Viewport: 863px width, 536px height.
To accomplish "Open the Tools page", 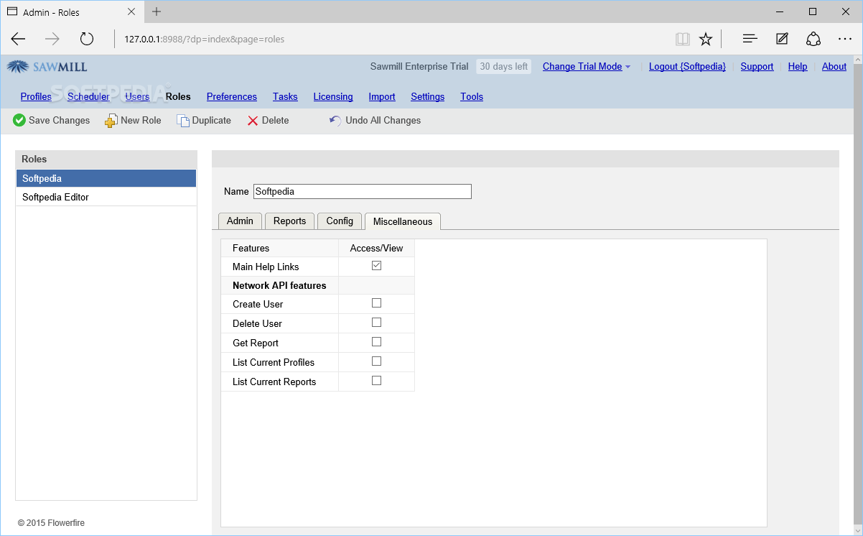I will (472, 97).
